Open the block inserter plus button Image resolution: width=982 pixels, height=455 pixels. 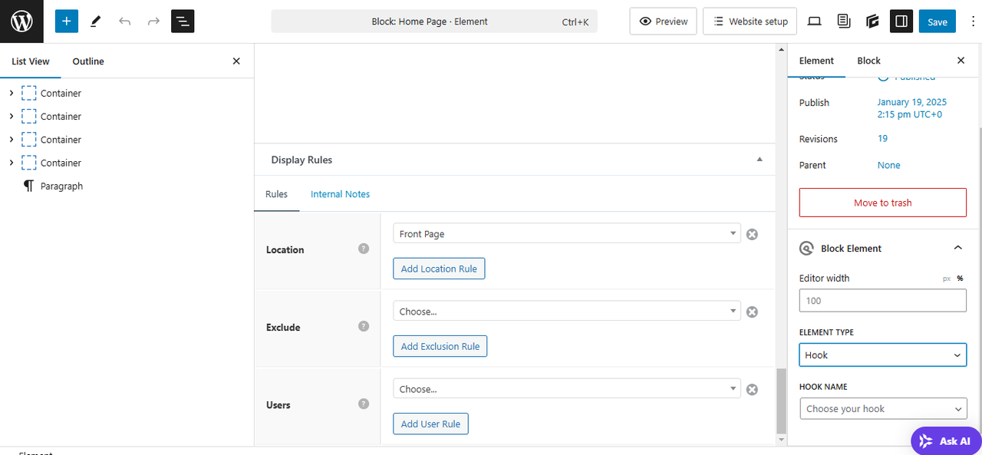[x=67, y=21]
